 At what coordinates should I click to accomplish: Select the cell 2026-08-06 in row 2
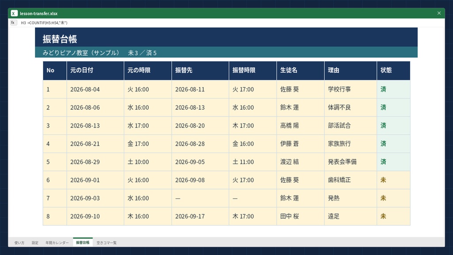click(x=96, y=108)
